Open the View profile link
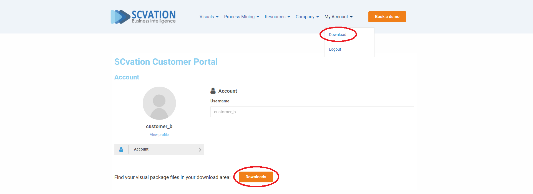Image resolution: width=533 pixels, height=194 pixels. [x=159, y=135]
